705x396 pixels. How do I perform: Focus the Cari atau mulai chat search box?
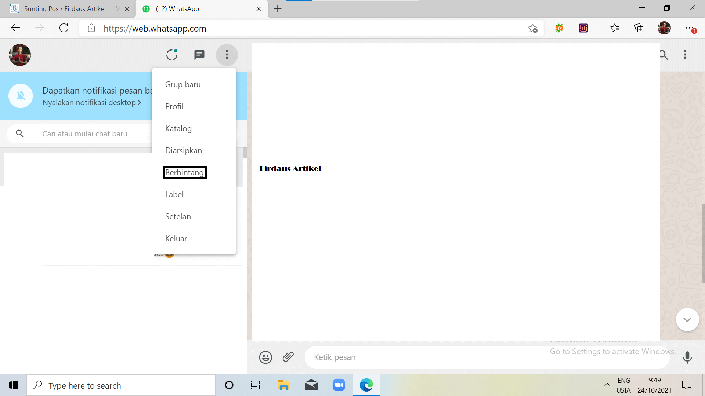85,134
